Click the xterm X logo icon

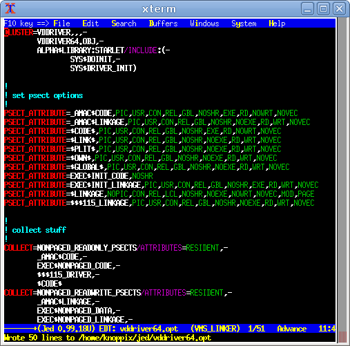[x=10, y=9]
